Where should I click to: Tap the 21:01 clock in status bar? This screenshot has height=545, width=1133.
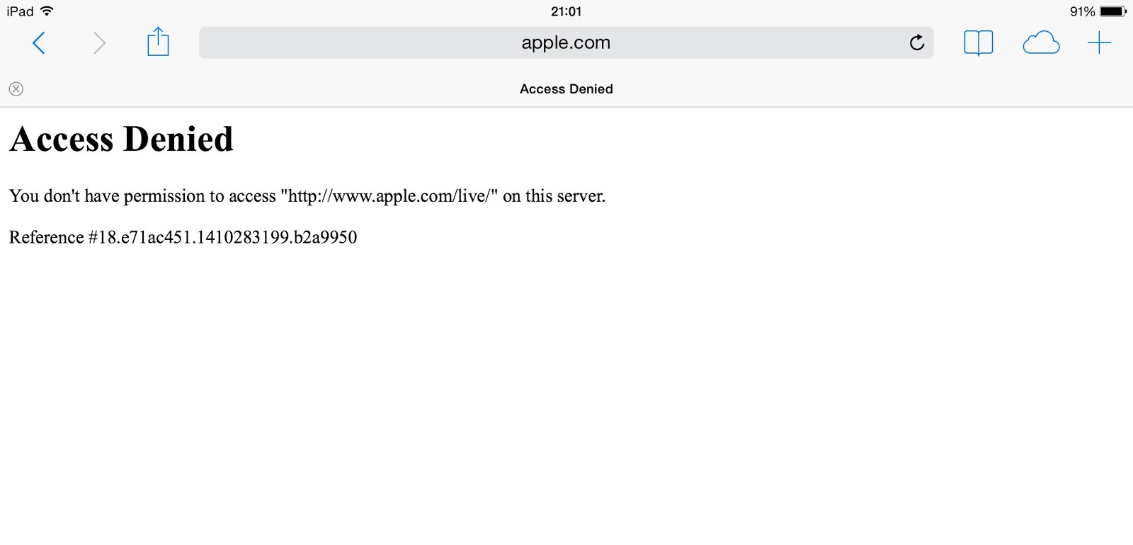[x=566, y=11]
